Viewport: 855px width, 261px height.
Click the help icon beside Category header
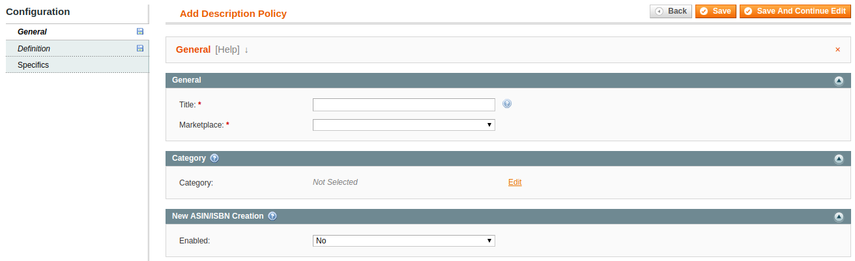pos(214,158)
